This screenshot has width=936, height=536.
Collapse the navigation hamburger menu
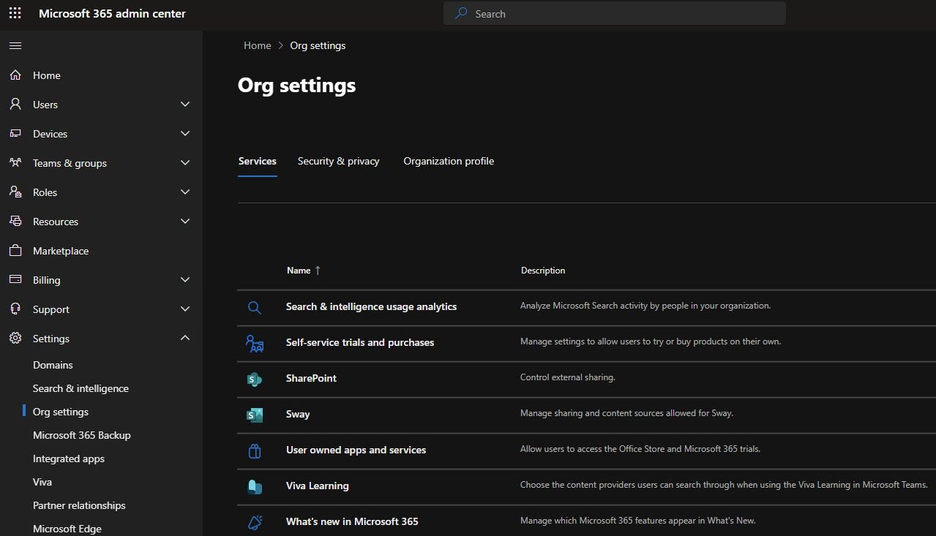click(15, 45)
